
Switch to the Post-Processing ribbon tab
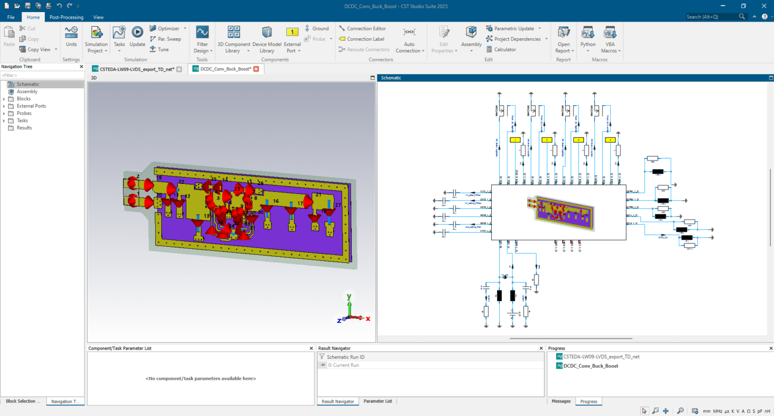[x=66, y=17]
